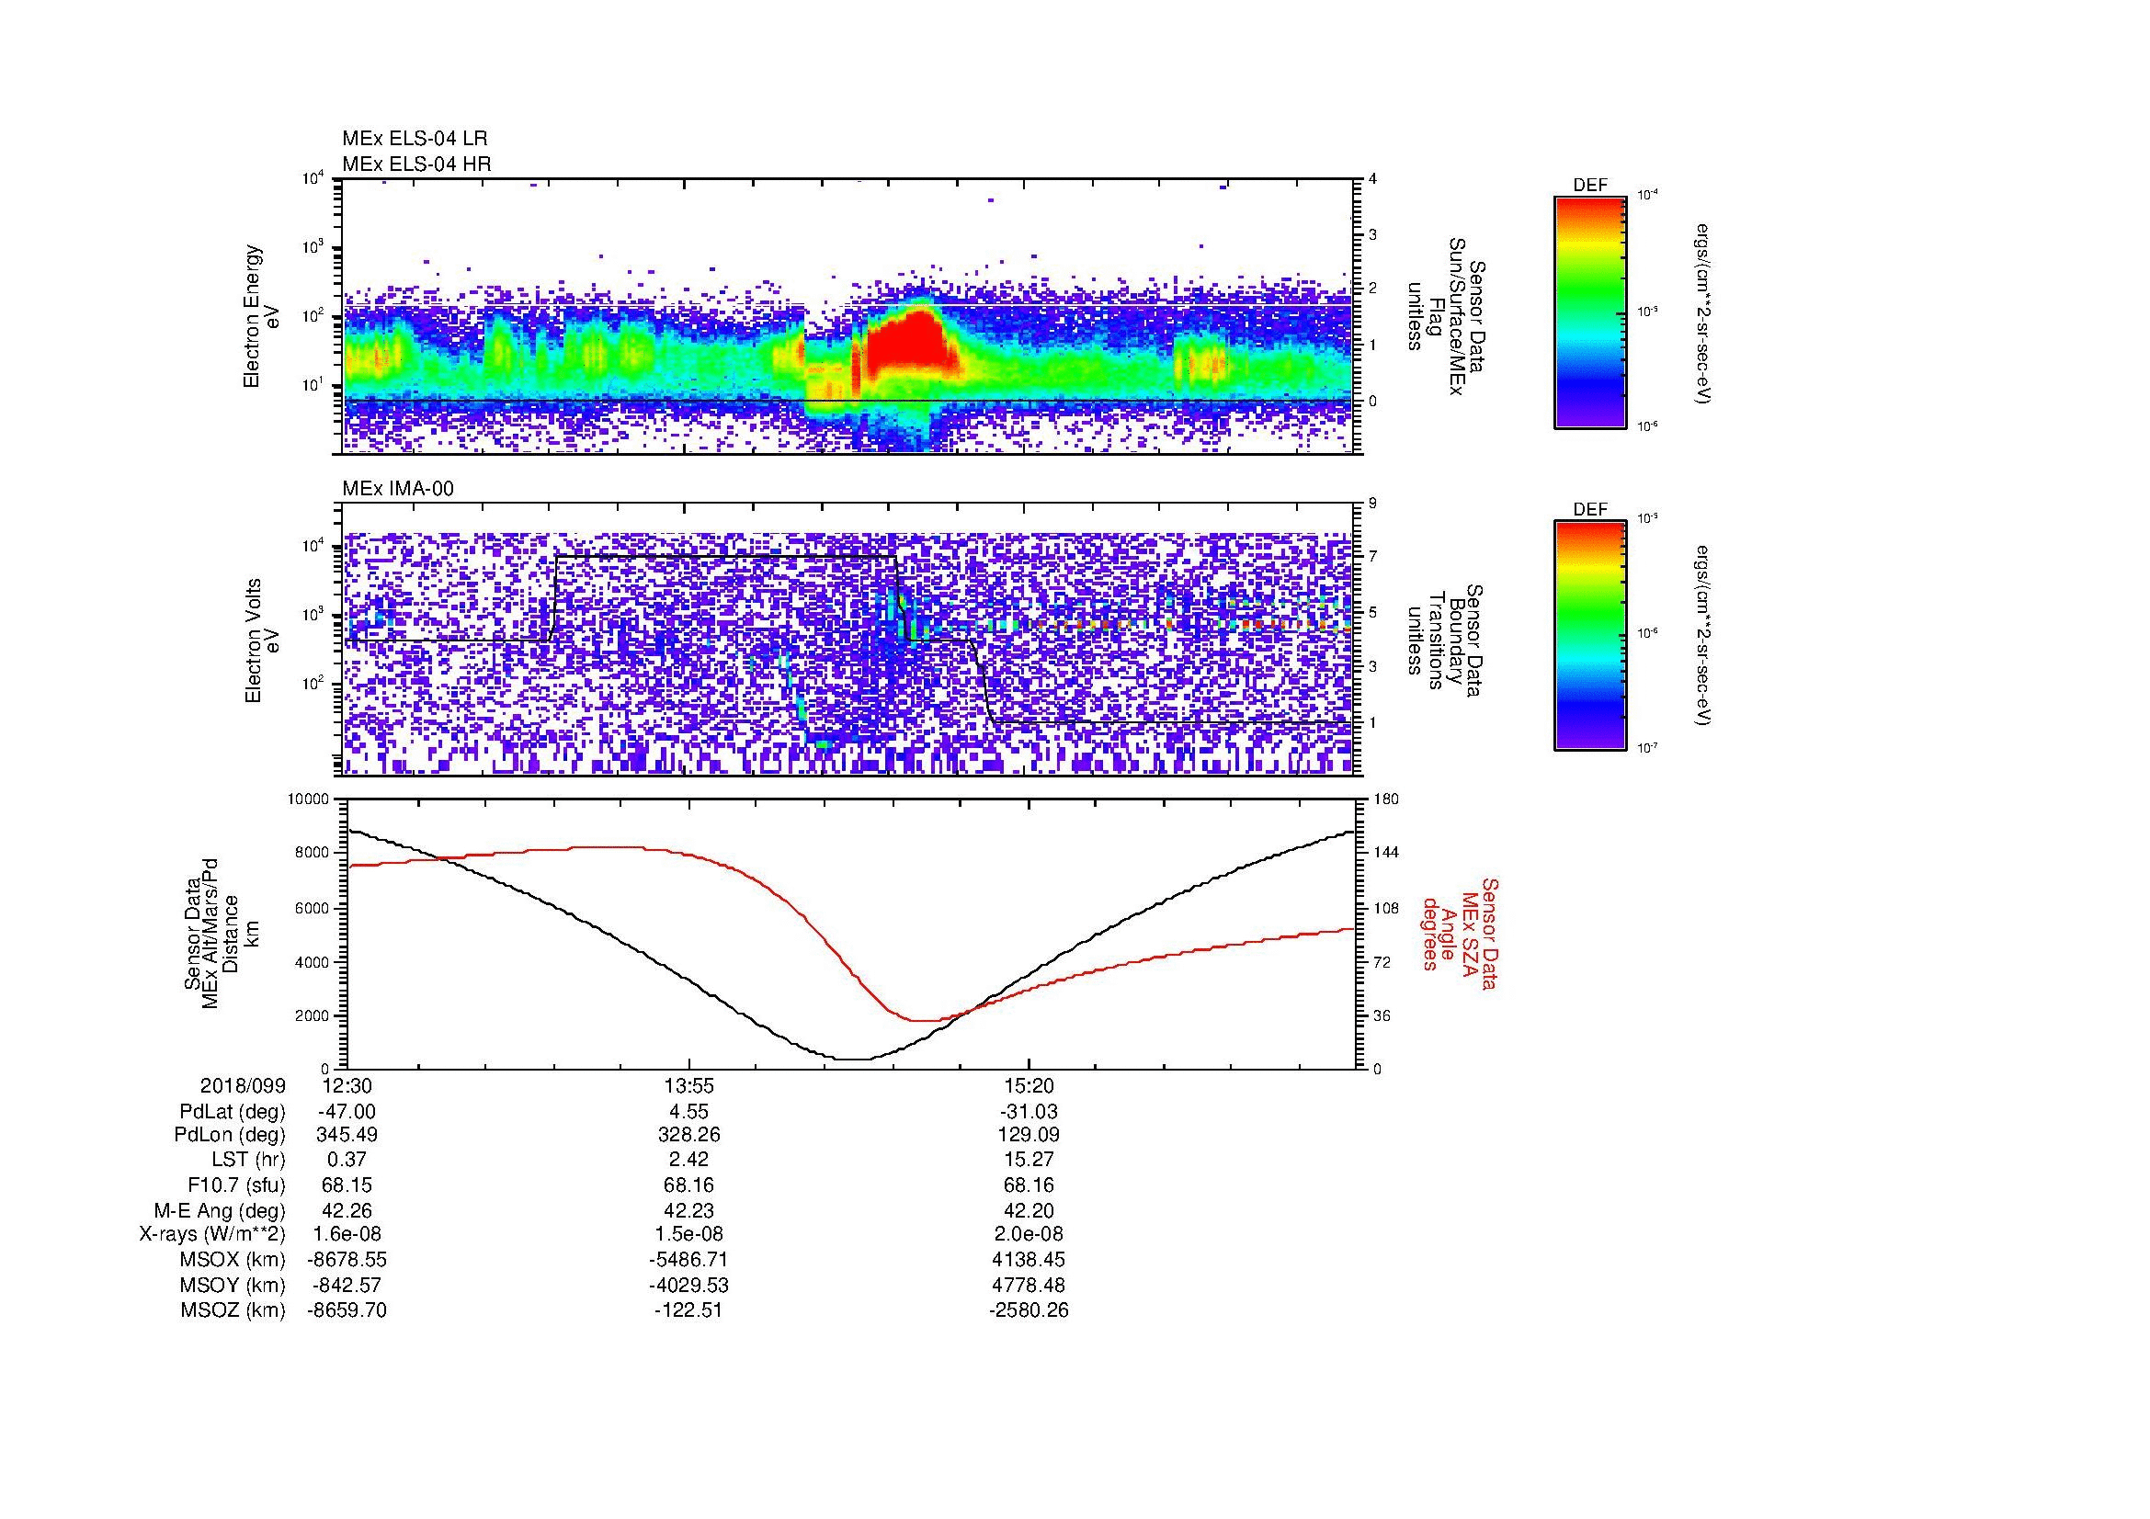Select the lower DEF color bar

coord(1590,636)
